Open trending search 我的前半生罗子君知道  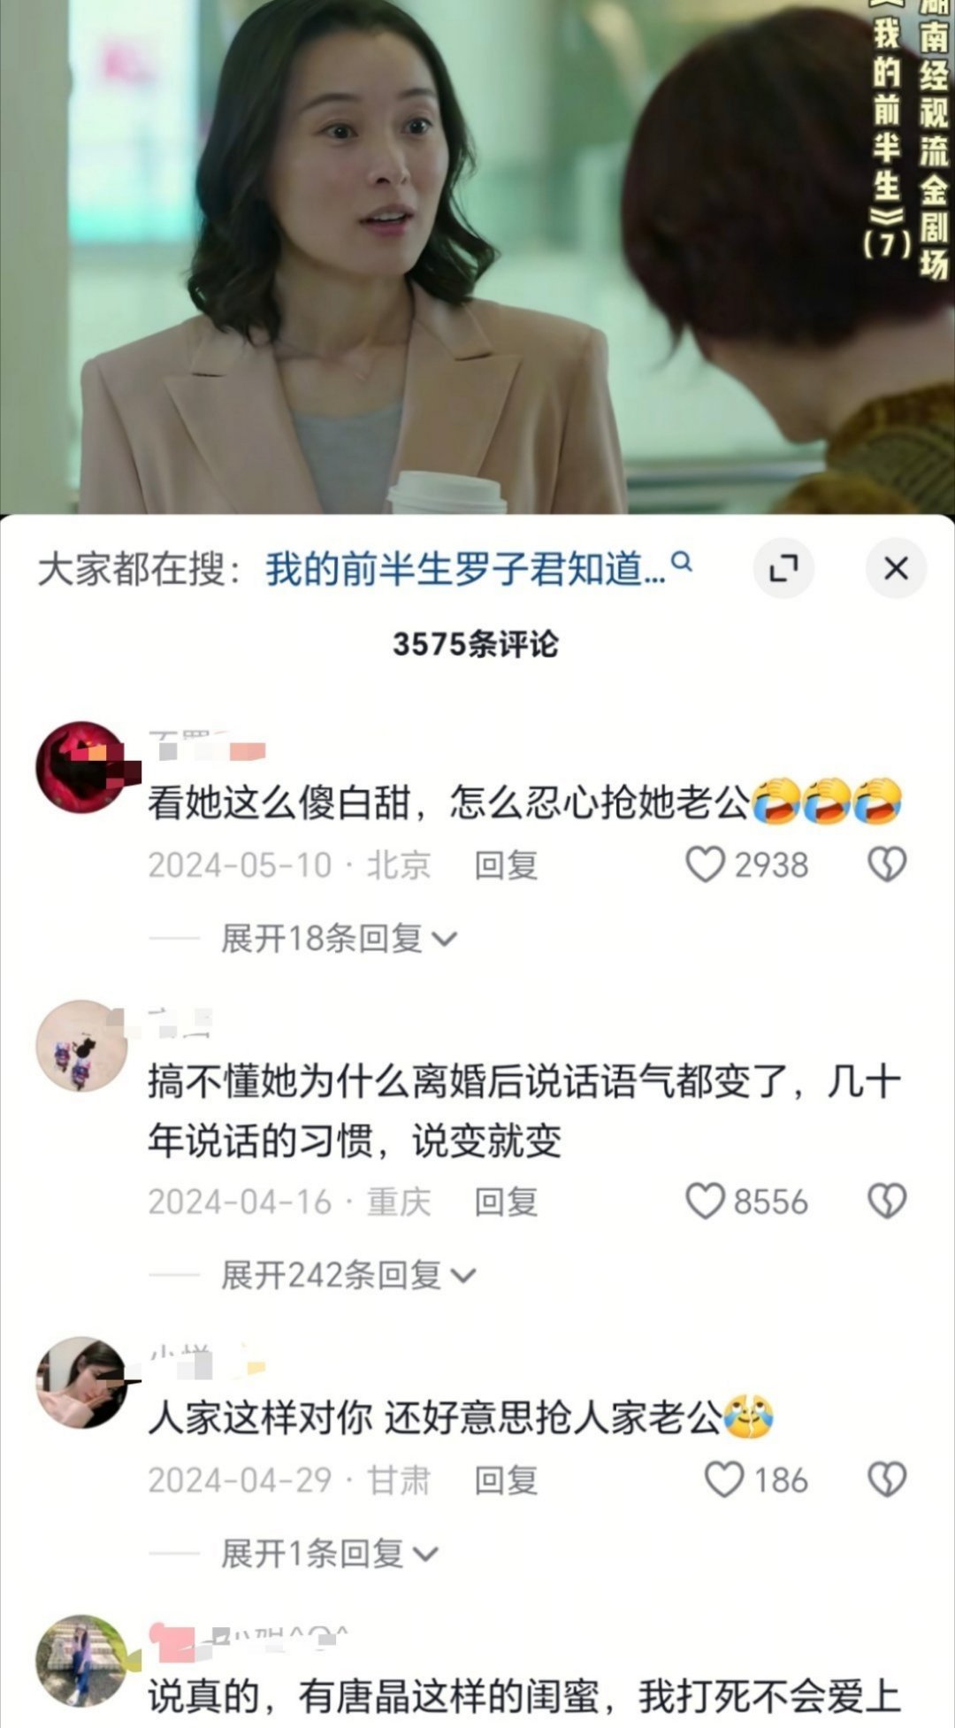pos(465,568)
